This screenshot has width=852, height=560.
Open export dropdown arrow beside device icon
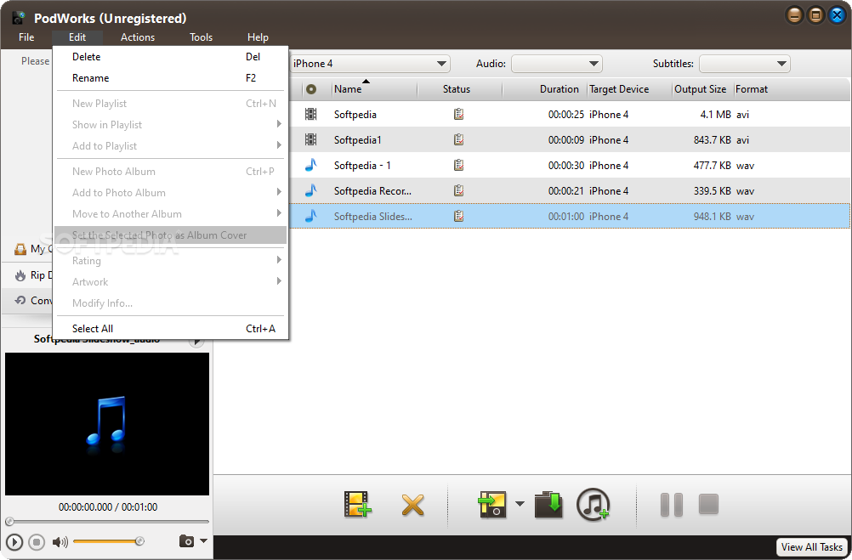(520, 504)
